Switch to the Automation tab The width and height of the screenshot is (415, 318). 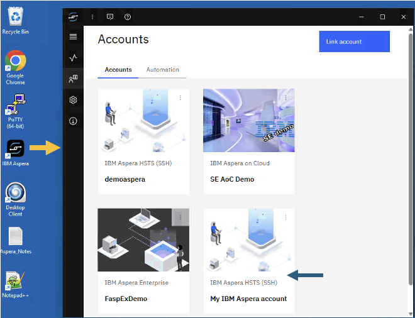[162, 70]
